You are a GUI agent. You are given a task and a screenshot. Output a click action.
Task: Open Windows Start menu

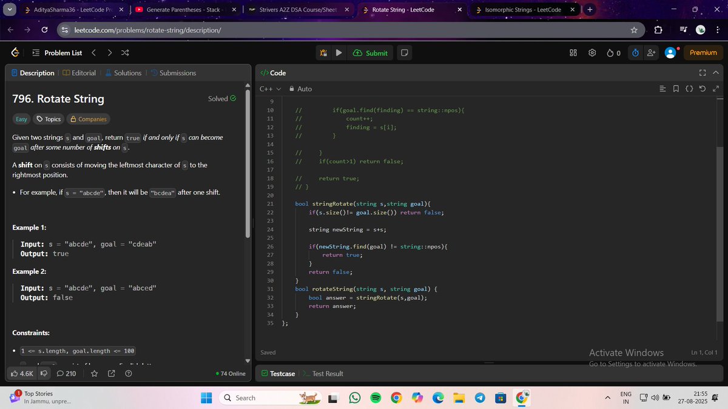(x=206, y=398)
